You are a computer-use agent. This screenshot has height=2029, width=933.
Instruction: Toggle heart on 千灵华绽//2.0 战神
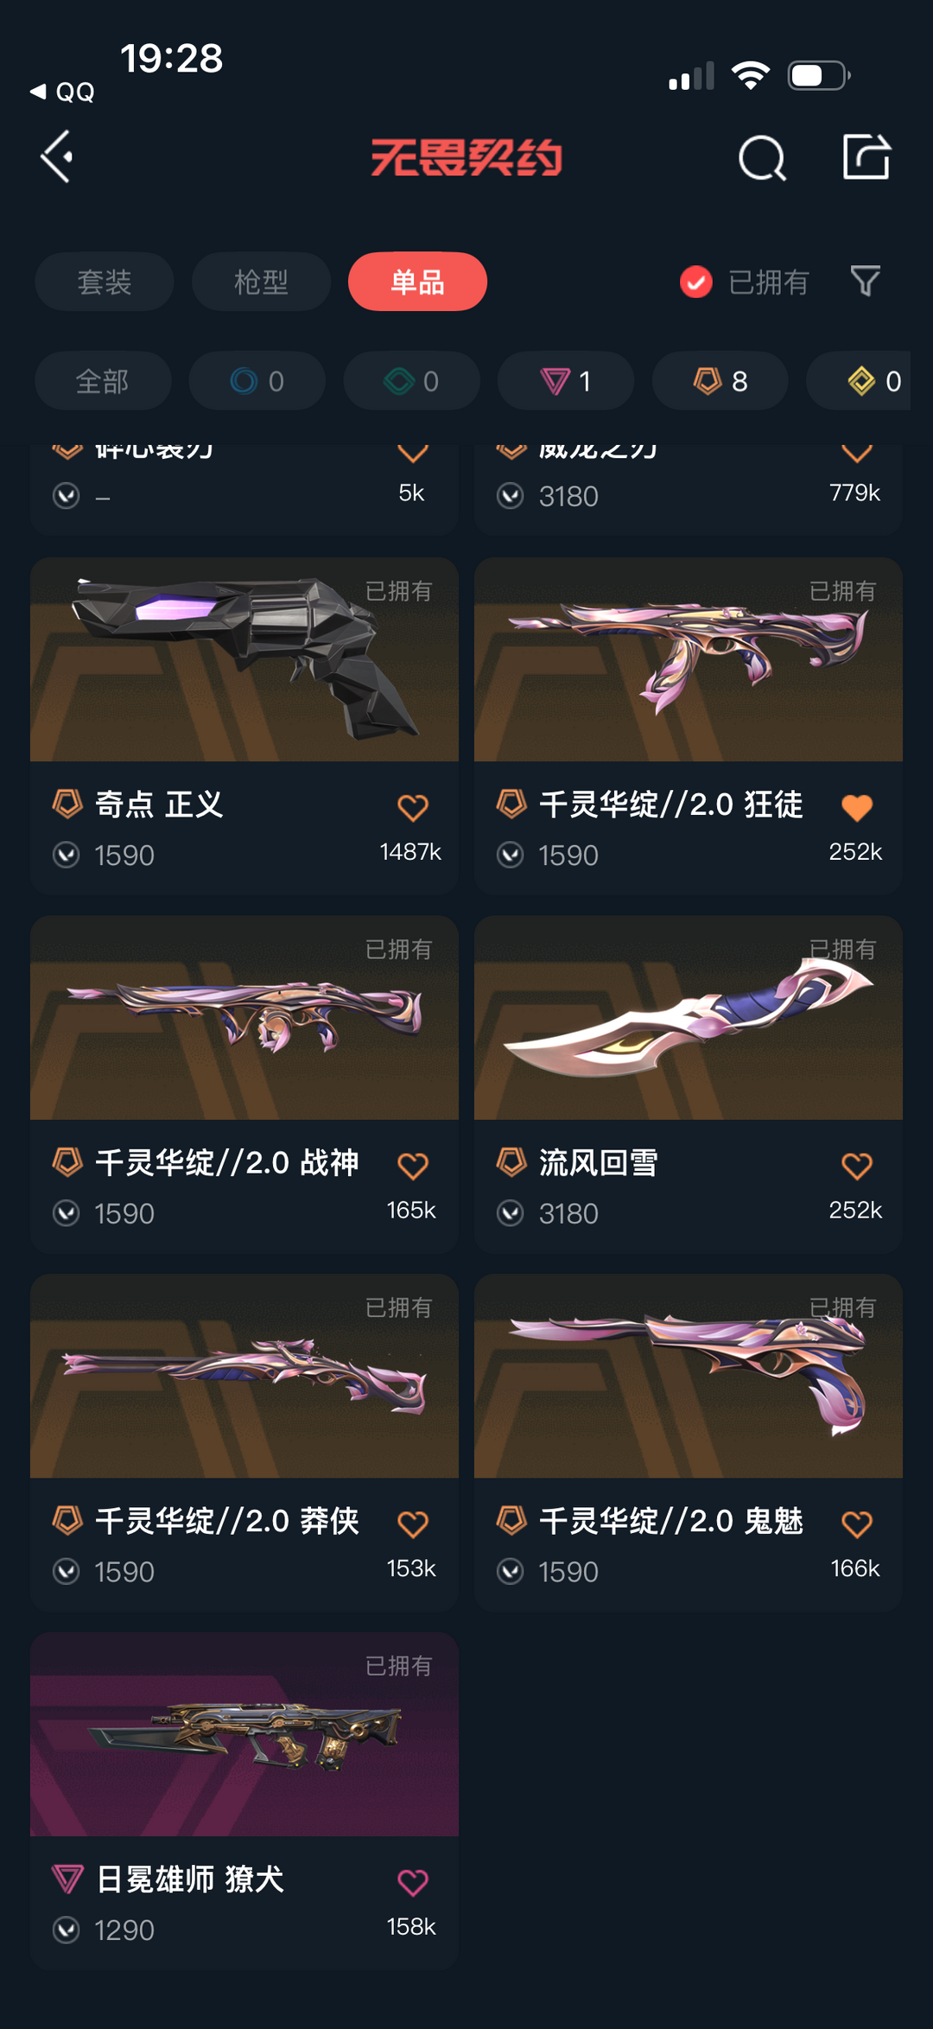(413, 1167)
